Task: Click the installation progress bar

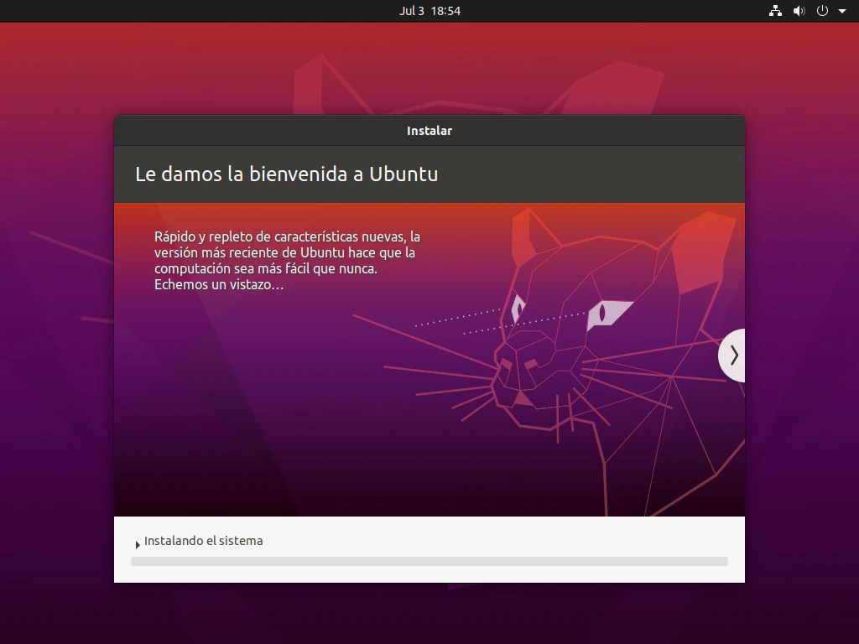Action: pos(429,561)
